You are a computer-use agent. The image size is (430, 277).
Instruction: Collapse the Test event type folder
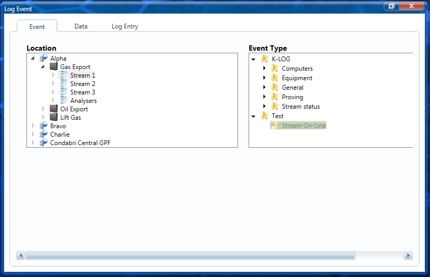pos(253,116)
